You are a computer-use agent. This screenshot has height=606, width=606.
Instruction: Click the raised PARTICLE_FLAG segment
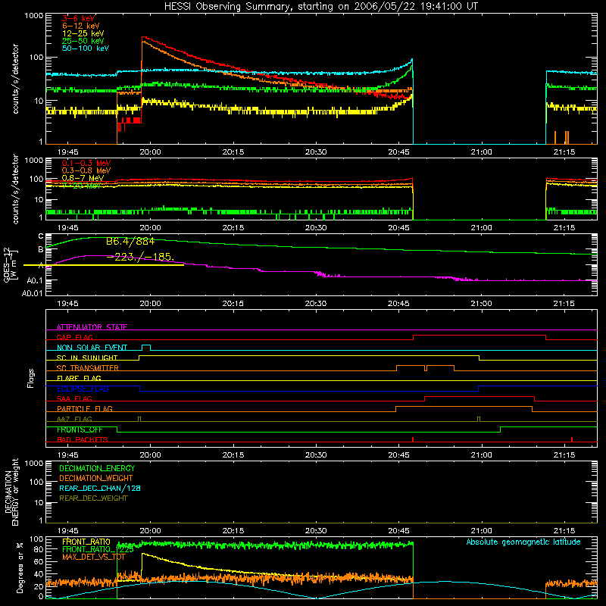tap(464, 407)
